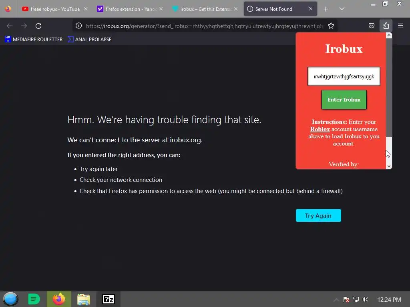
Task: Open the Extensions puzzle icon
Action: click(386, 26)
